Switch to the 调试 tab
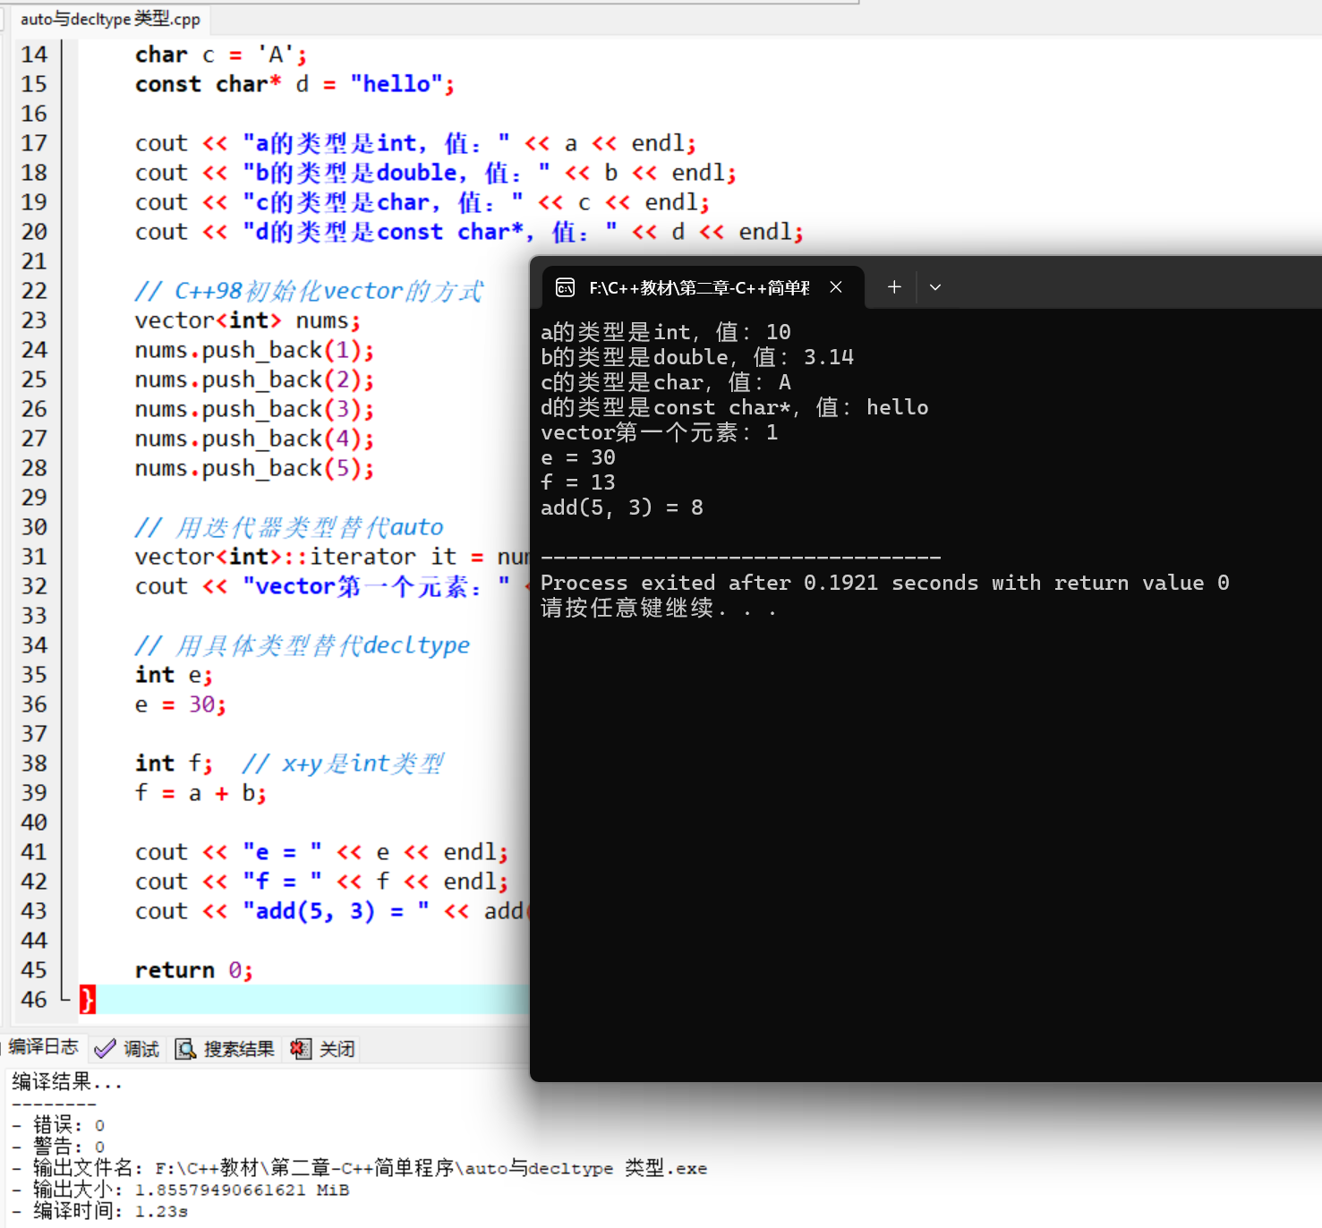The image size is (1322, 1228). coord(127,1049)
